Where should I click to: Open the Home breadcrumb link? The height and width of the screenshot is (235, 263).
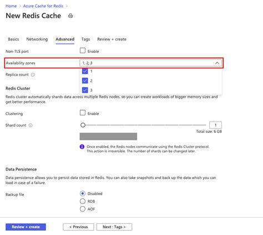[11, 6]
